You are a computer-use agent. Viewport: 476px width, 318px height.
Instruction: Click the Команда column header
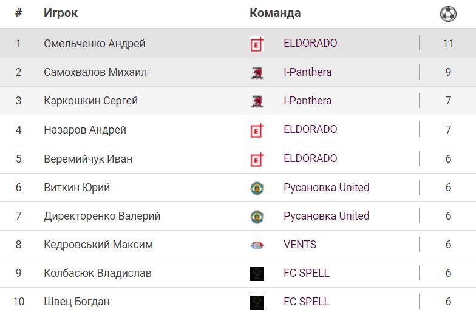tap(275, 13)
